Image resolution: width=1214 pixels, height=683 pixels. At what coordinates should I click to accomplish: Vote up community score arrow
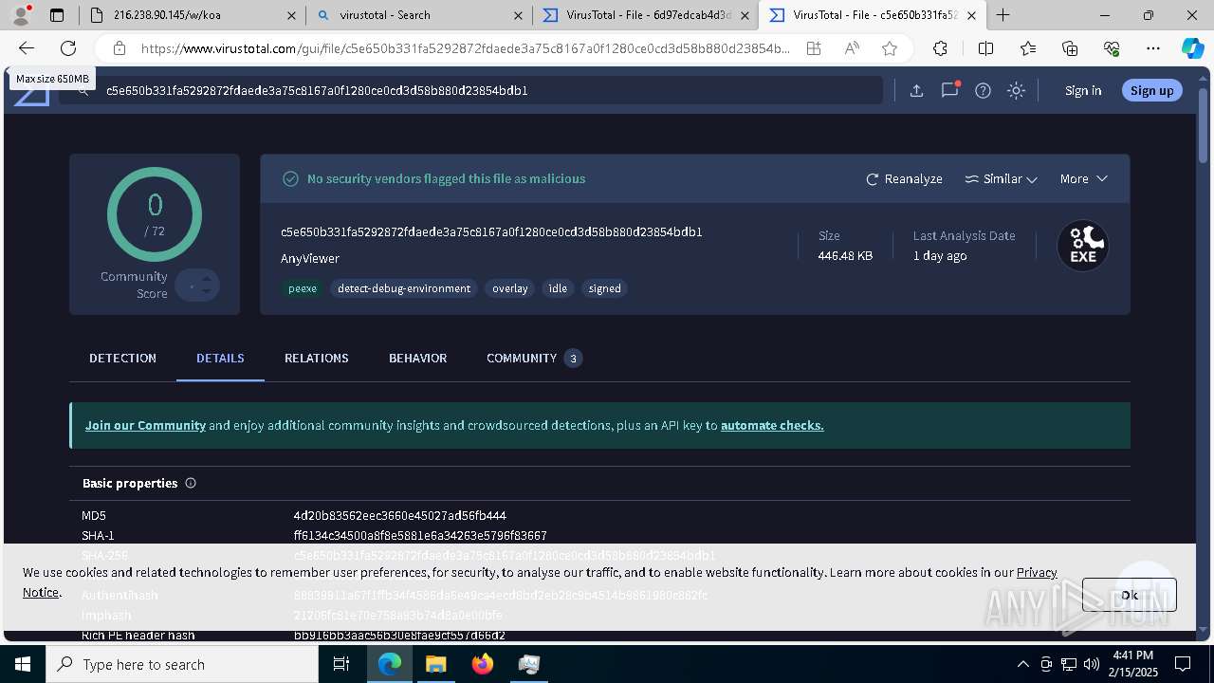coord(207,279)
